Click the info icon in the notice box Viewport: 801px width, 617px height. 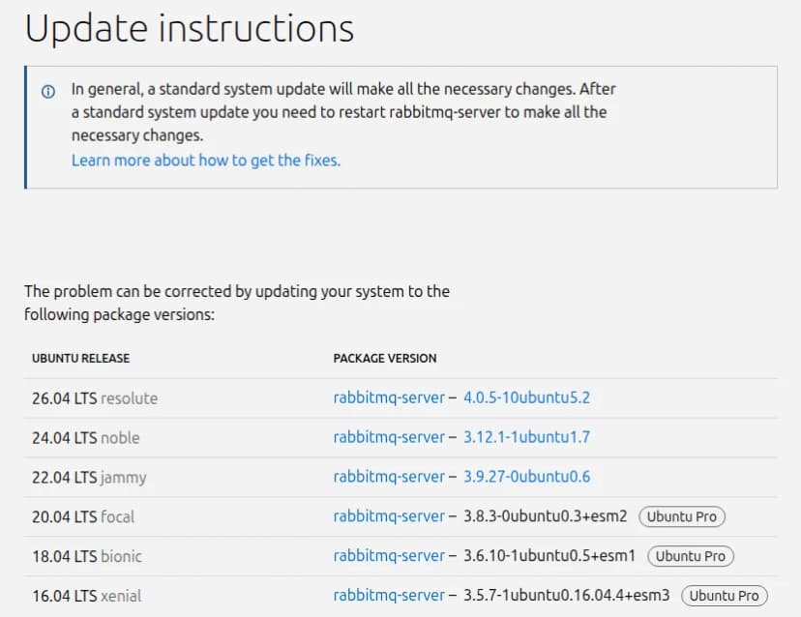tap(48, 92)
